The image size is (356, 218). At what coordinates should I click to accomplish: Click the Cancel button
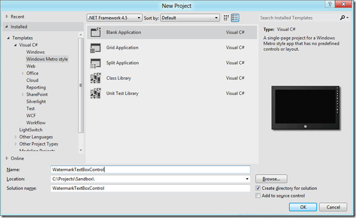[x=333, y=207]
